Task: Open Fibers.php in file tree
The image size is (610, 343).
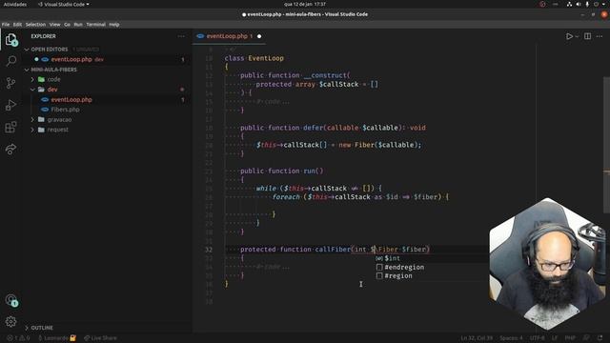Action: [65, 110]
